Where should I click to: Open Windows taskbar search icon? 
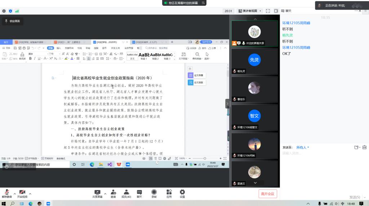pyautogui.click(x=13, y=203)
